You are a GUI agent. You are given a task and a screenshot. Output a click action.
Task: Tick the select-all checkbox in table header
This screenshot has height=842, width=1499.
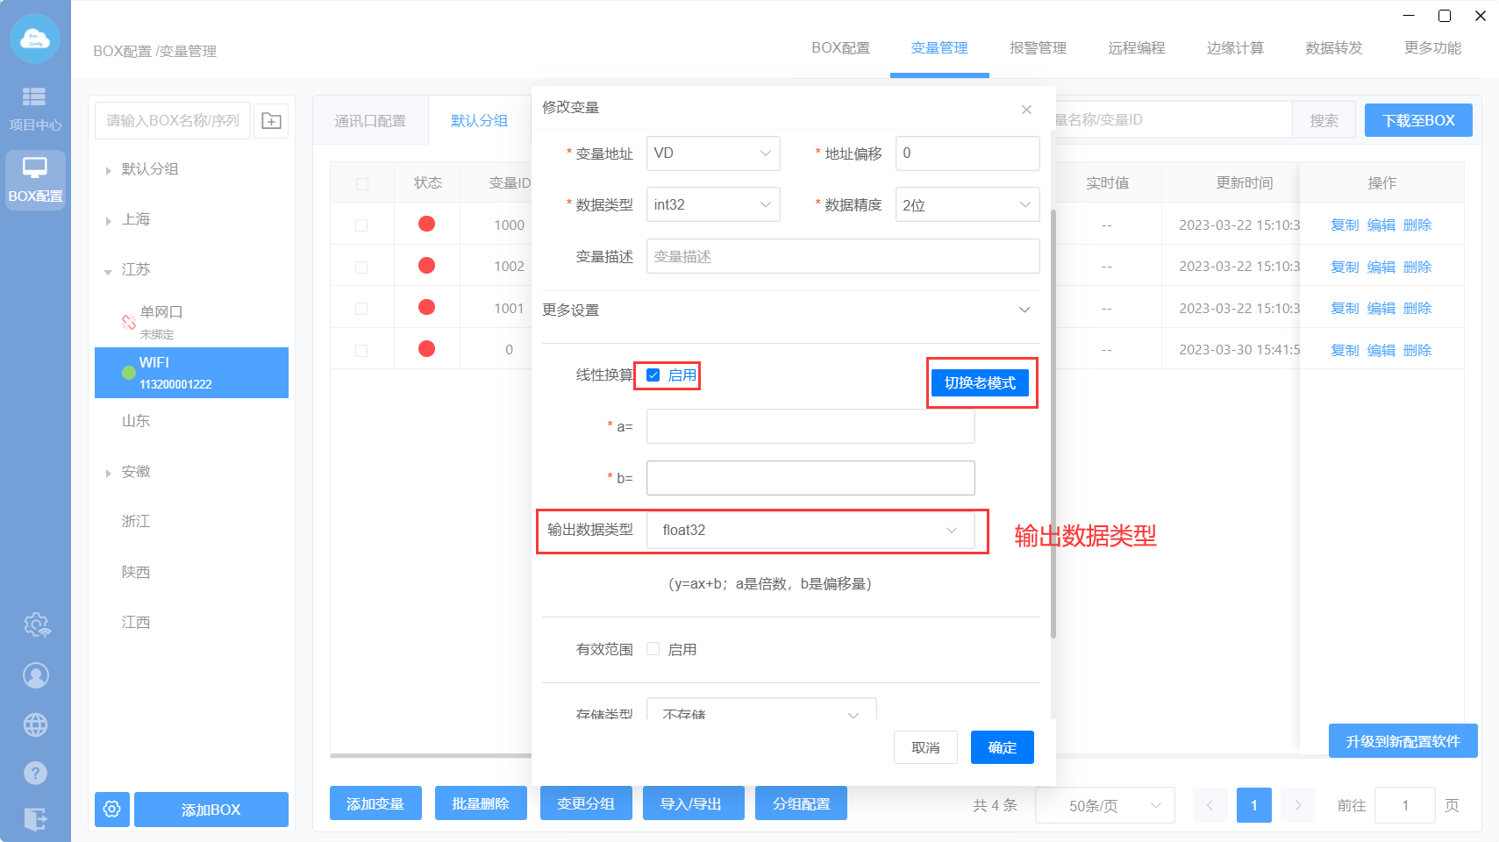[x=362, y=184]
